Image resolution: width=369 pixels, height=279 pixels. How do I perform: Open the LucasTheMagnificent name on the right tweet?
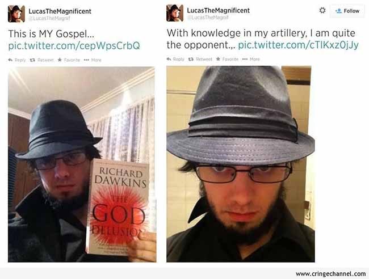coord(218,11)
